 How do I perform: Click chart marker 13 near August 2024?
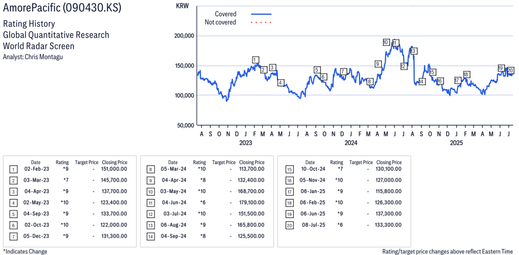coord(413,51)
